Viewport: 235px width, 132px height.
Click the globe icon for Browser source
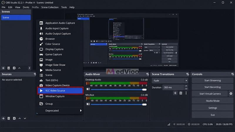pyautogui.click(x=41, y=39)
